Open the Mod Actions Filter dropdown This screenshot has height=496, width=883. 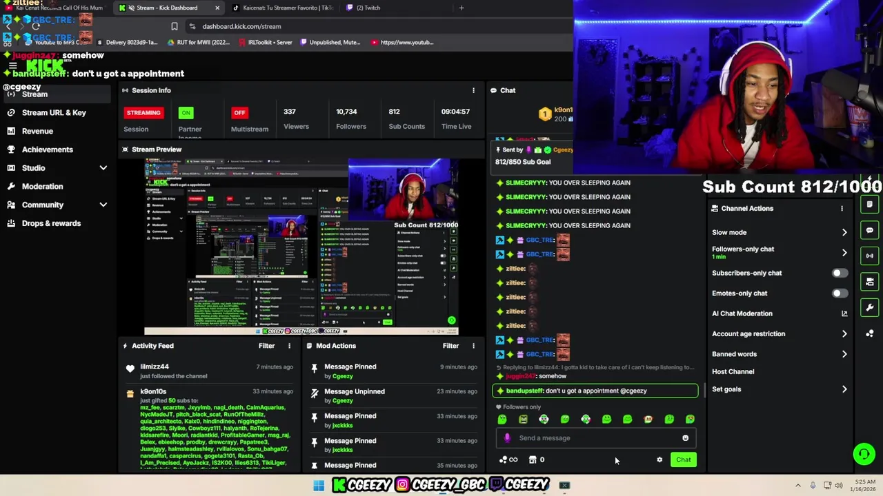tap(450, 346)
